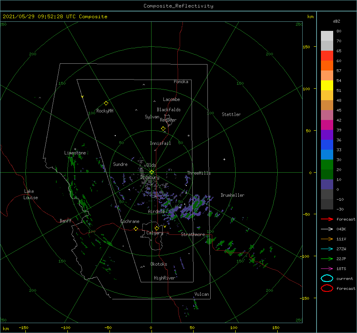Click the RedDeer city label
Image resolution: width=357 pixels, height=333 pixels.
[x=168, y=120]
